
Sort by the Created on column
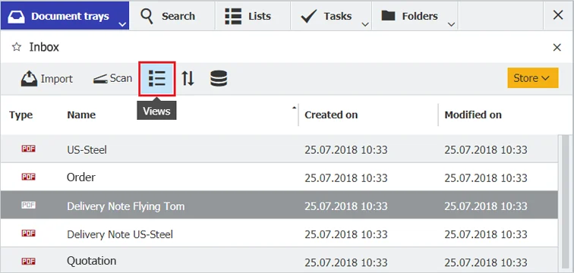[x=331, y=115]
